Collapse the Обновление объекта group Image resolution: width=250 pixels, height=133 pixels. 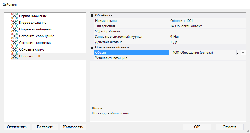[x=92, y=47]
